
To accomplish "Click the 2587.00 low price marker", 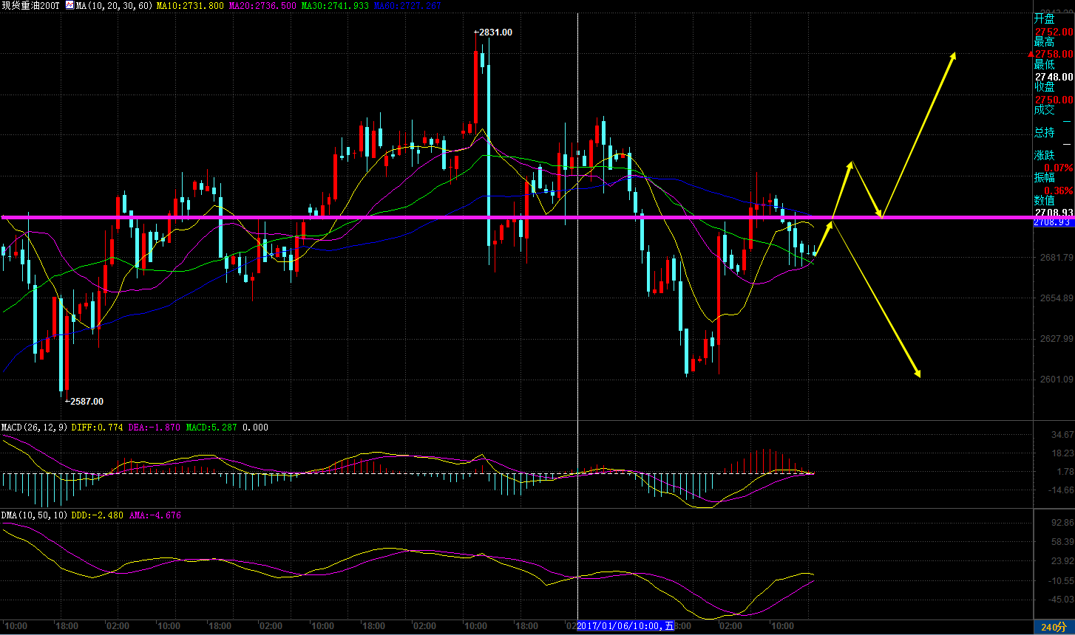I will (x=84, y=402).
